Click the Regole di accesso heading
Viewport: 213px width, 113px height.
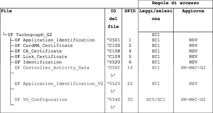tap(175, 3)
